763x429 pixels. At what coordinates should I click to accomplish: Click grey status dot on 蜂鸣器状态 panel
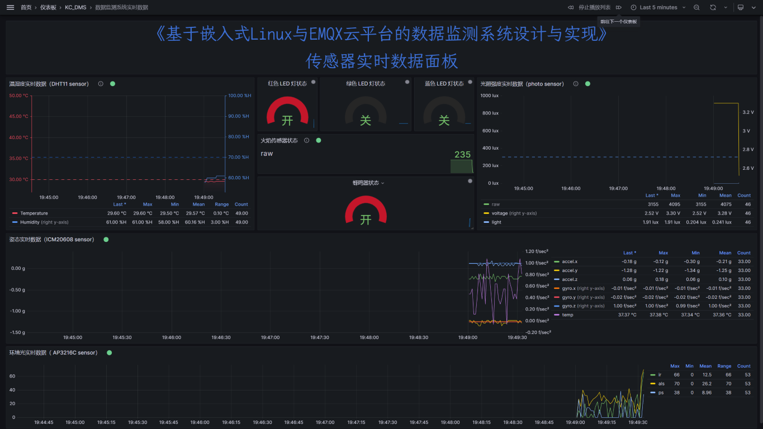point(470,181)
